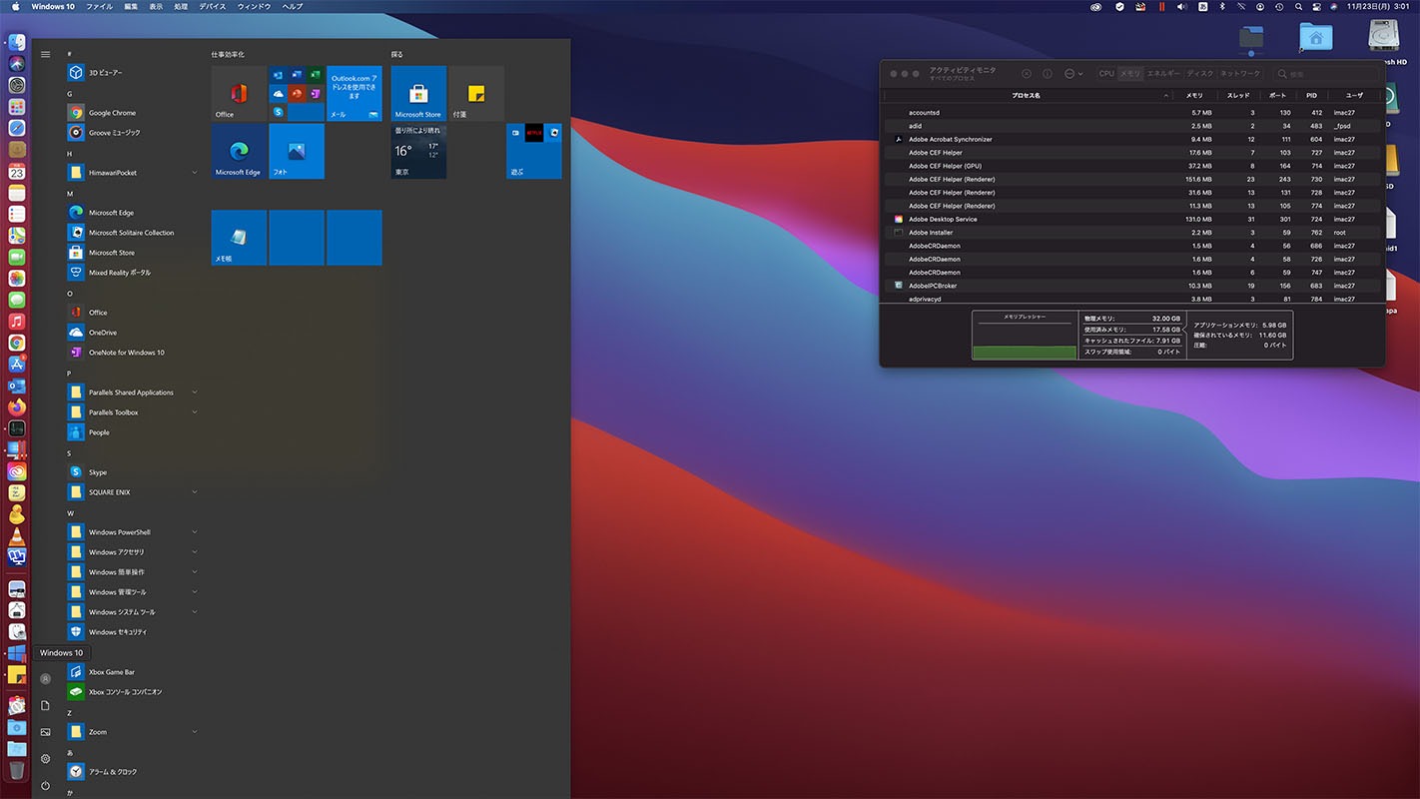The height and width of the screenshot is (799, 1420).
Task: Open the Microsoft Store tile
Action: click(418, 94)
